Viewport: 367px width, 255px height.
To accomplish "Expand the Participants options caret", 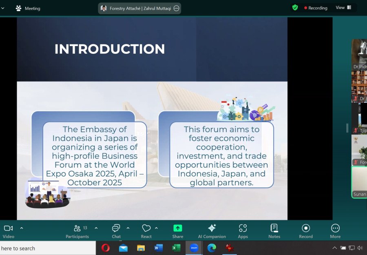I will pos(96,228).
